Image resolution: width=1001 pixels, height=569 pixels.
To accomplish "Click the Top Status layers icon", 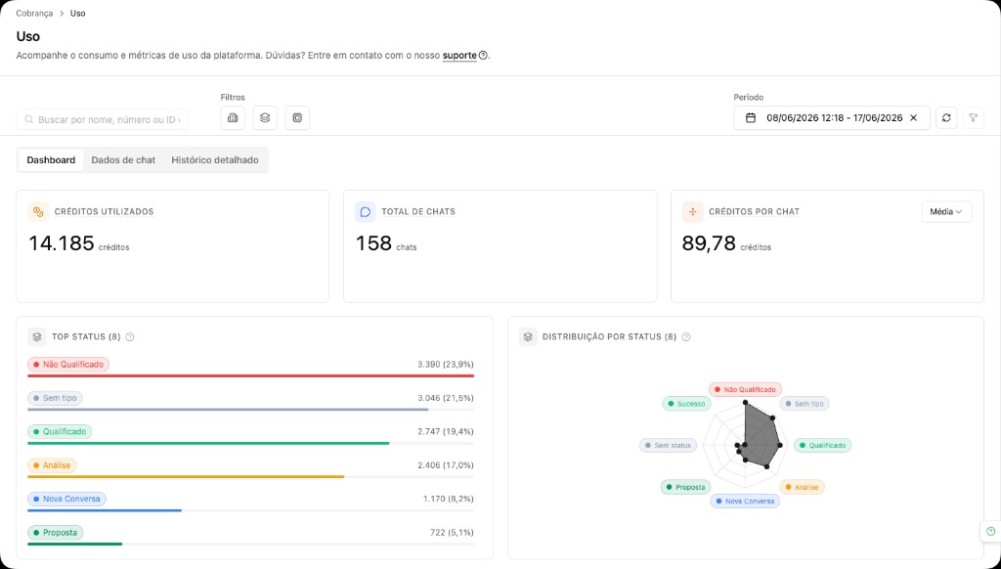I will (37, 336).
